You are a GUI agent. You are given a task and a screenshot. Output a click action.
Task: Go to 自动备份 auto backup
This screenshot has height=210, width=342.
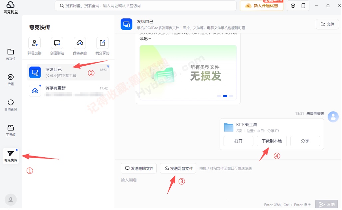coord(11,105)
